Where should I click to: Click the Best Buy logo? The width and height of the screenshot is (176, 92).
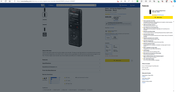[43, 5]
